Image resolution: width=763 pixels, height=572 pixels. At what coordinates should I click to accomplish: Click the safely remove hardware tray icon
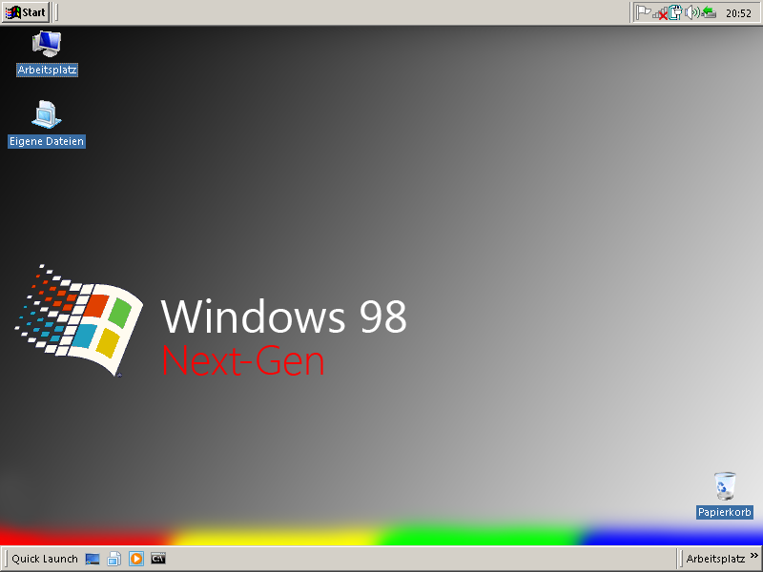[x=709, y=12]
